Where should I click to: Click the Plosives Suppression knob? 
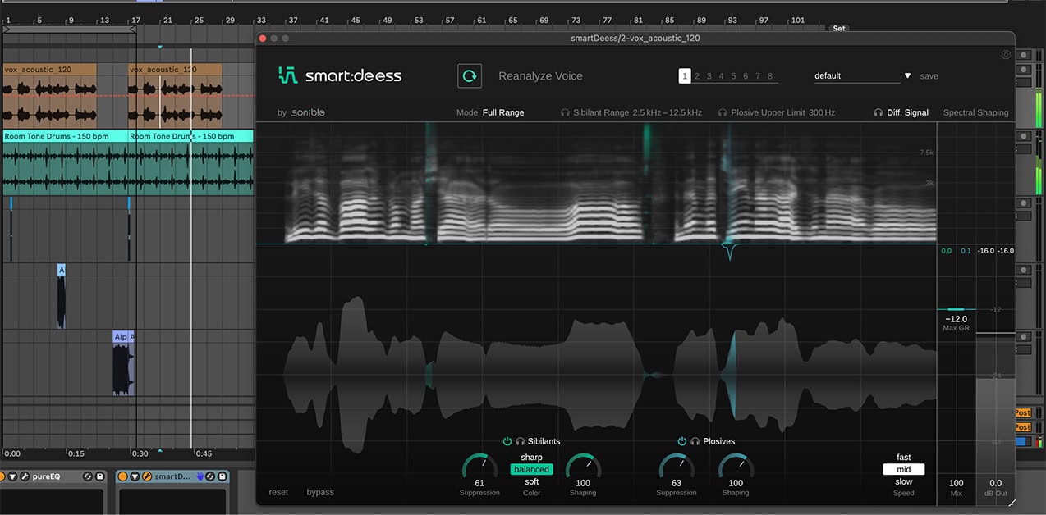point(676,466)
